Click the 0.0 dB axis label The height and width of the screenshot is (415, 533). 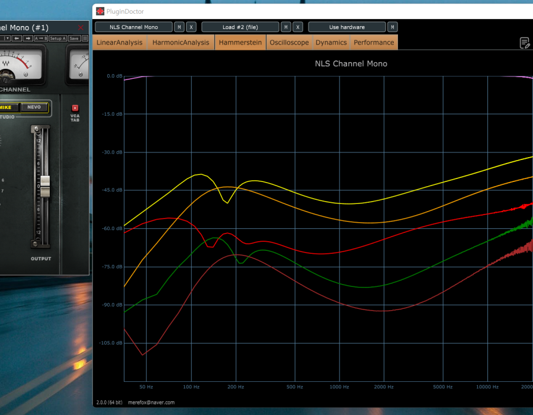click(114, 76)
